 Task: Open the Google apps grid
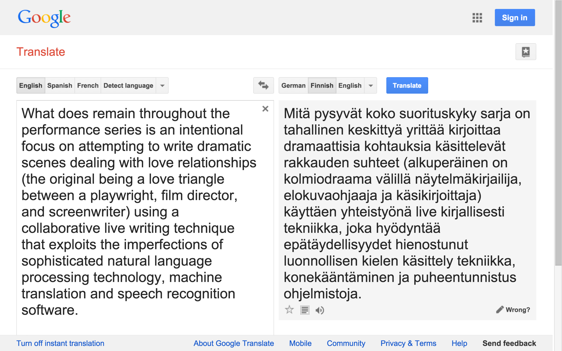(x=477, y=18)
